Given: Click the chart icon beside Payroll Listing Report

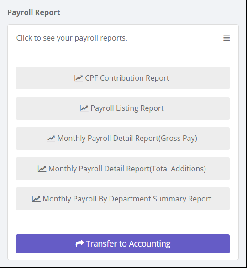Looking at the screenshot, I should [x=84, y=108].
